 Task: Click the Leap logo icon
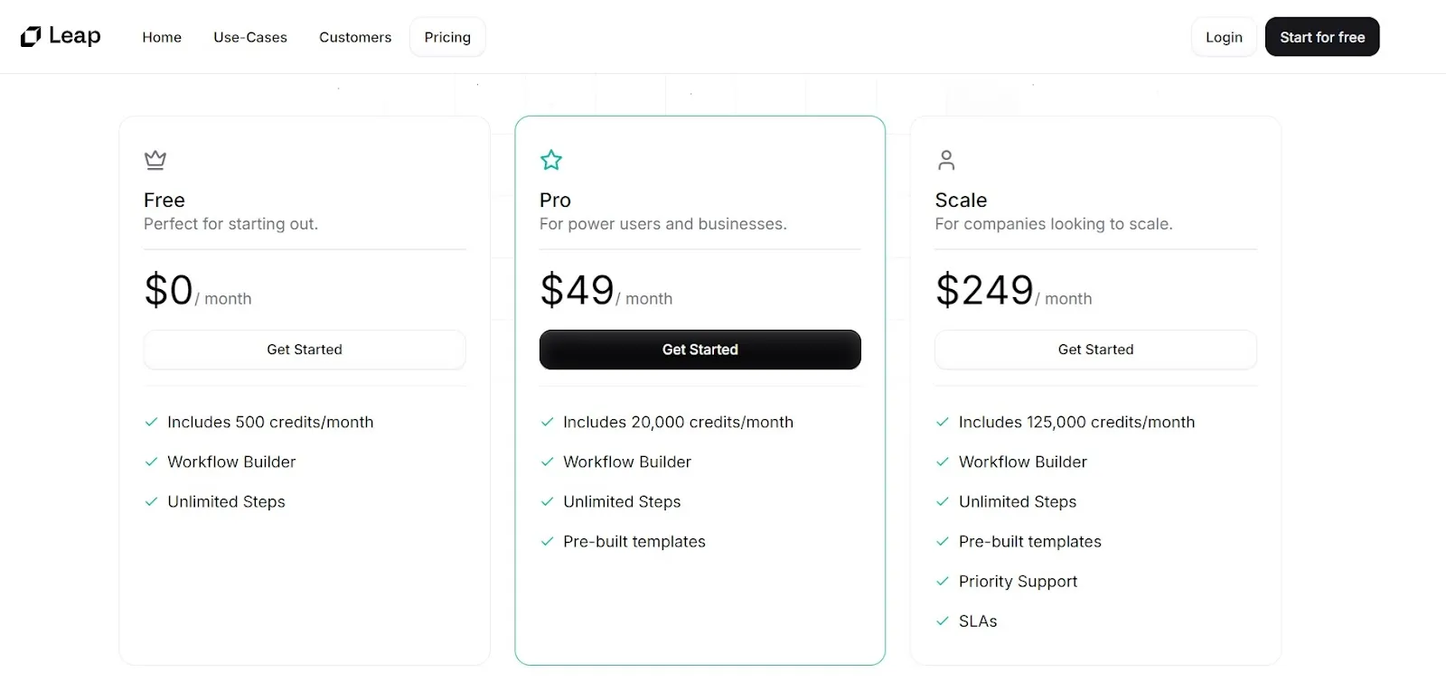31,37
